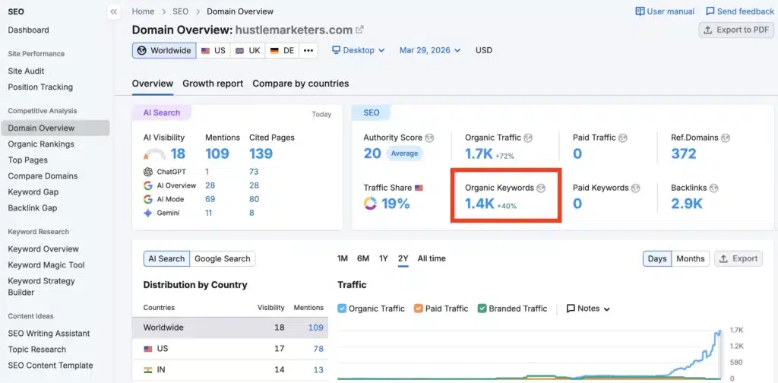Click info icon beside Backlinks

click(x=714, y=188)
